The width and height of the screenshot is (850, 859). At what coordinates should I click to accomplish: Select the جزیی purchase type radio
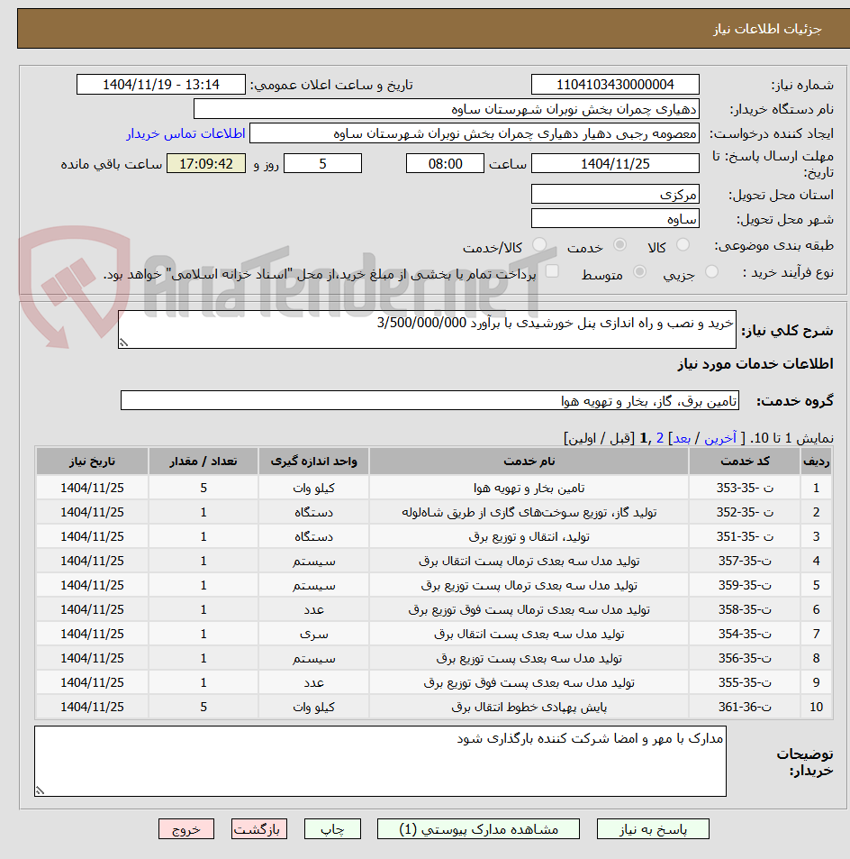click(x=711, y=271)
